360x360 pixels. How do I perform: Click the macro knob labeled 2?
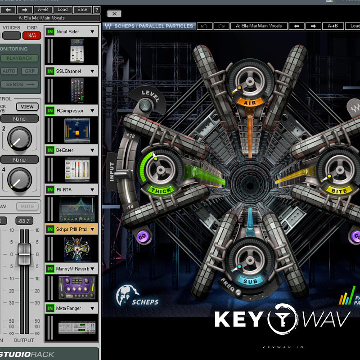pos(19,139)
